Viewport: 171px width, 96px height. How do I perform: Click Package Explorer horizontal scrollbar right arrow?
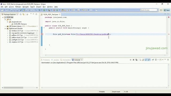[x=37, y=88]
